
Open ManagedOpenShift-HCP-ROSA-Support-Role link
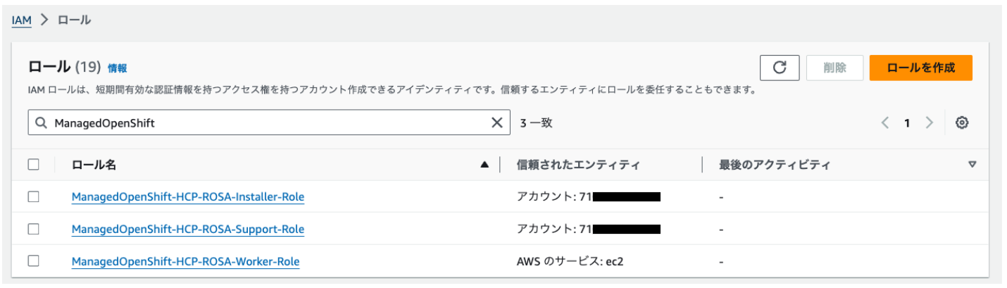pyautogui.click(x=188, y=229)
